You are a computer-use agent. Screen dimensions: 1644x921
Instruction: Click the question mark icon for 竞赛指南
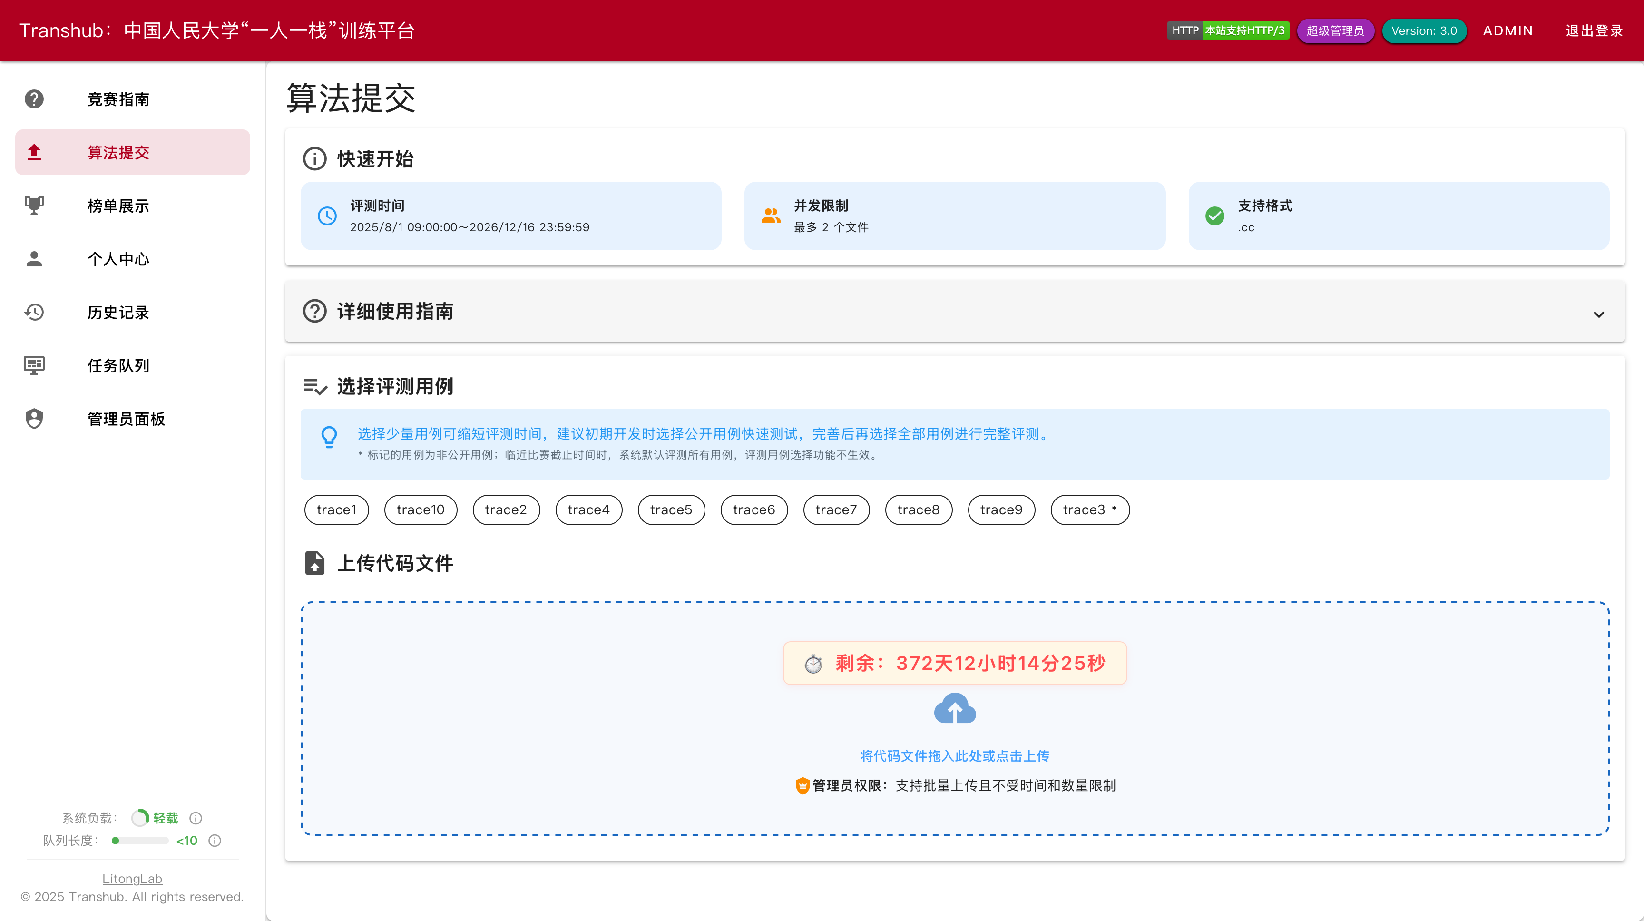(34, 99)
